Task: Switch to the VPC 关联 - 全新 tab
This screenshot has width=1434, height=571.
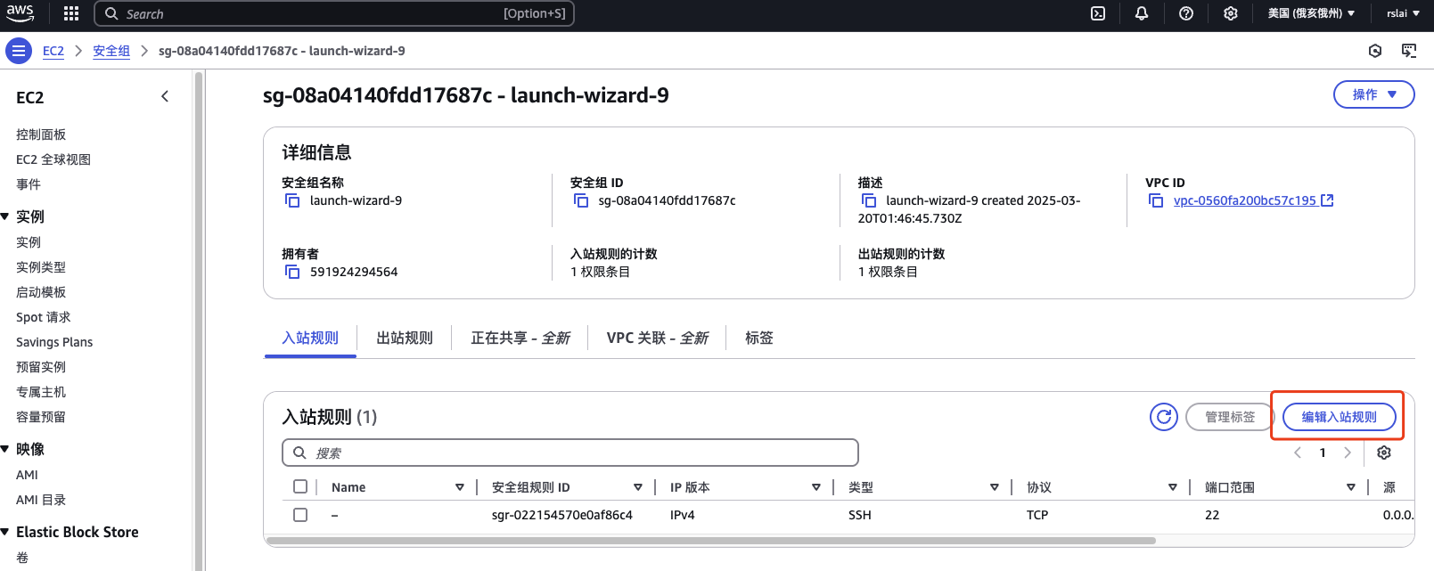Action: point(658,338)
